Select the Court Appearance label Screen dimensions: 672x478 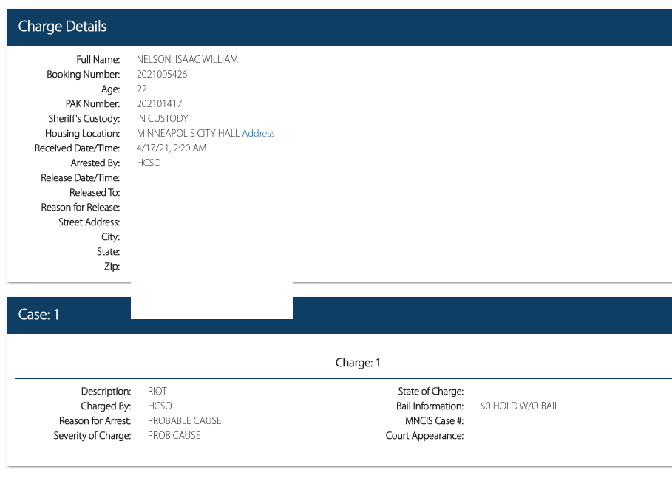tap(424, 436)
